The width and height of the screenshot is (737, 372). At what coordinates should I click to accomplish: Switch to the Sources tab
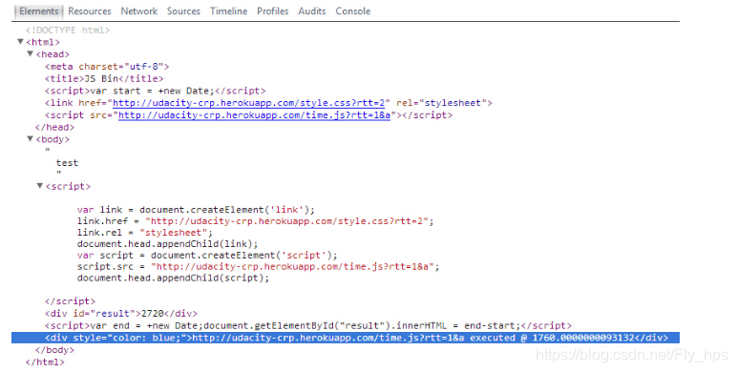(x=183, y=11)
